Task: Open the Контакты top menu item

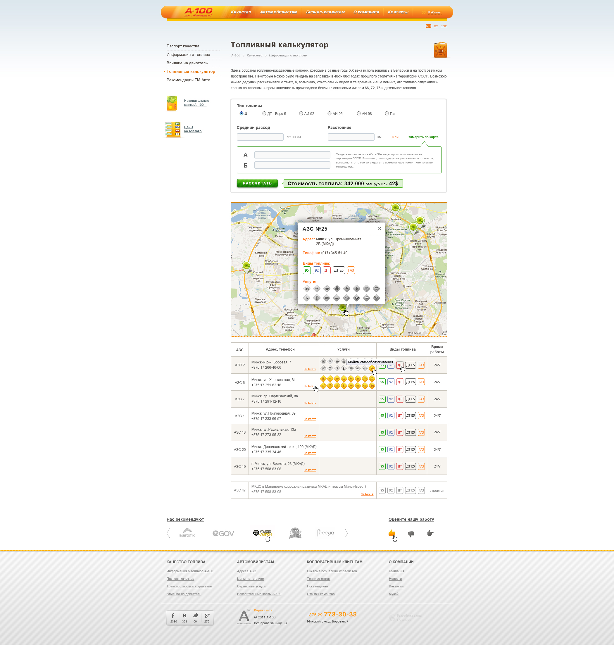Action: [x=398, y=12]
